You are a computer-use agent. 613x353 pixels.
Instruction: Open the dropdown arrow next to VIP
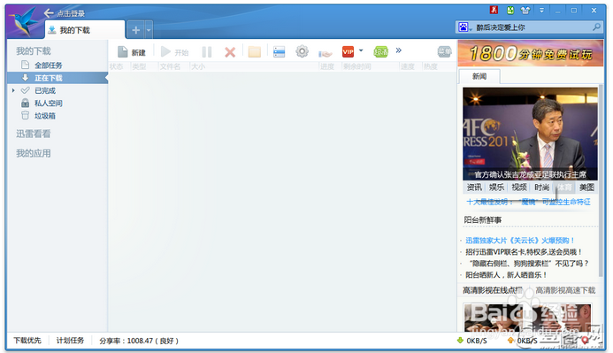click(x=361, y=50)
